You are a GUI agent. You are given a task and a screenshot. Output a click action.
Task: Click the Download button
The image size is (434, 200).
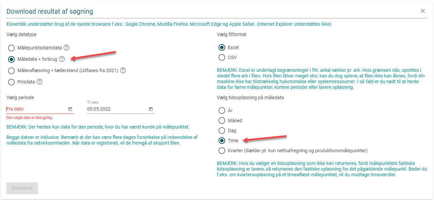[x=22, y=188]
